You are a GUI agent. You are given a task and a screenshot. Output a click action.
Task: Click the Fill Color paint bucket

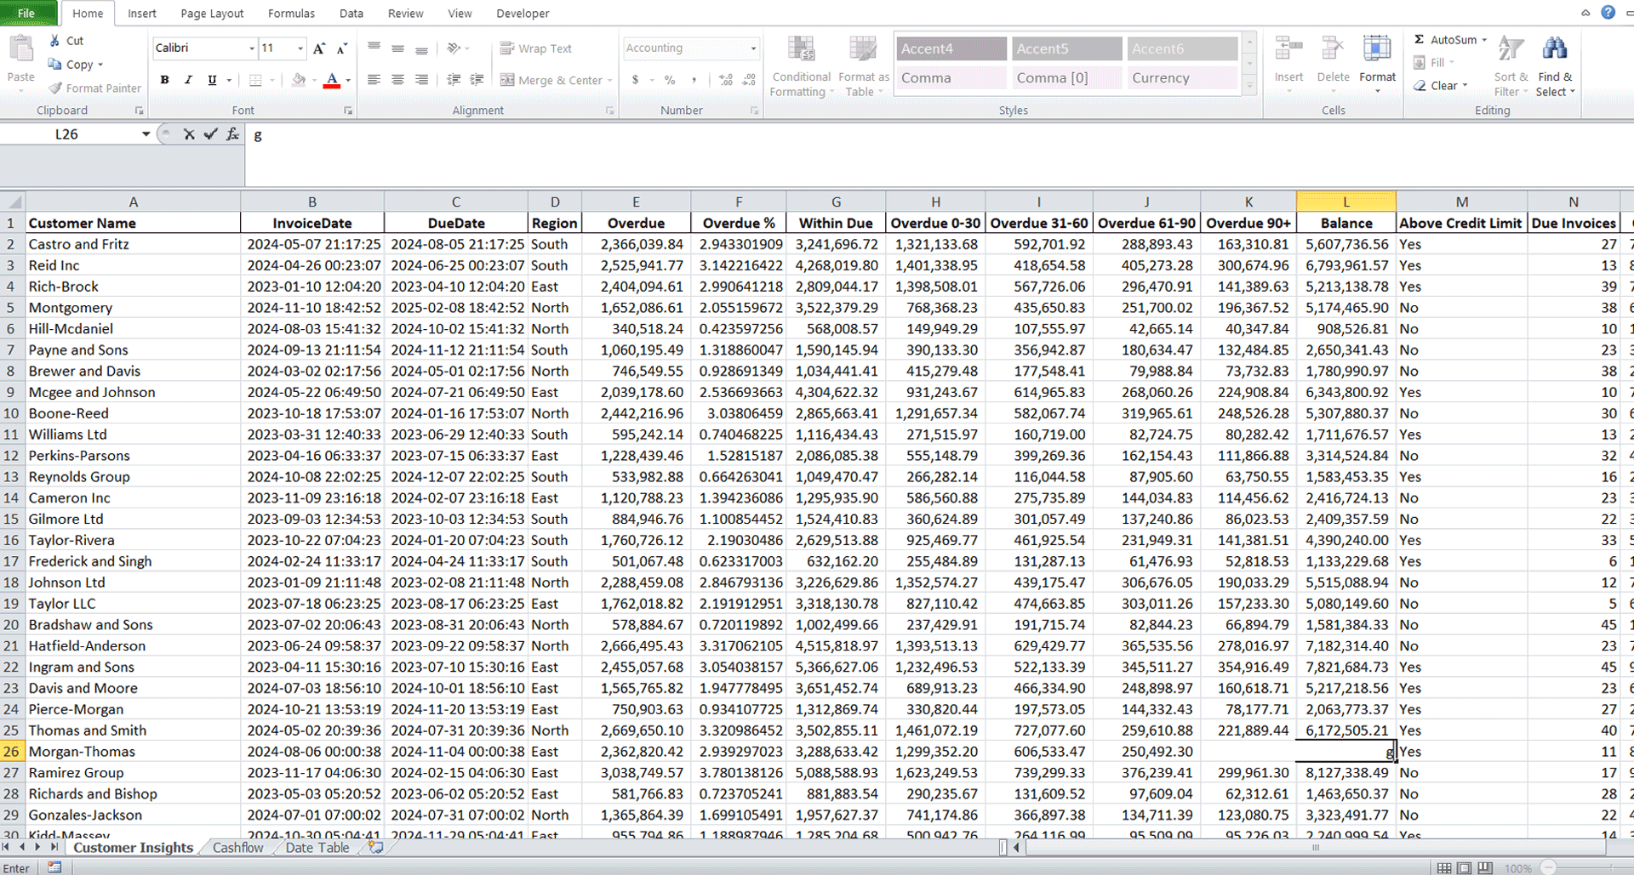[299, 80]
